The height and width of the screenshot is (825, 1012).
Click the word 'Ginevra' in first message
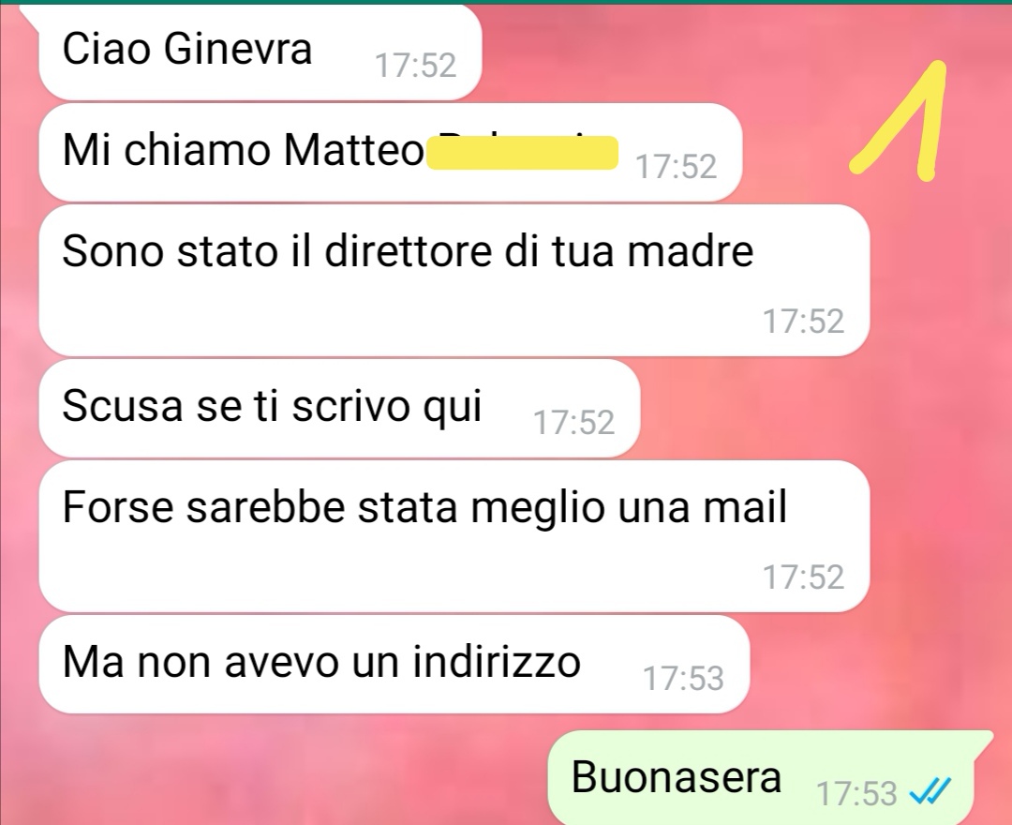237,49
